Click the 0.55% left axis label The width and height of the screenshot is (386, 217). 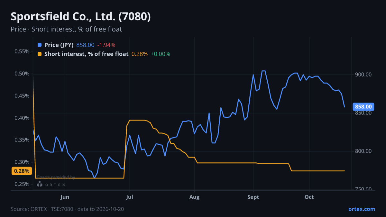[x=22, y=51]
